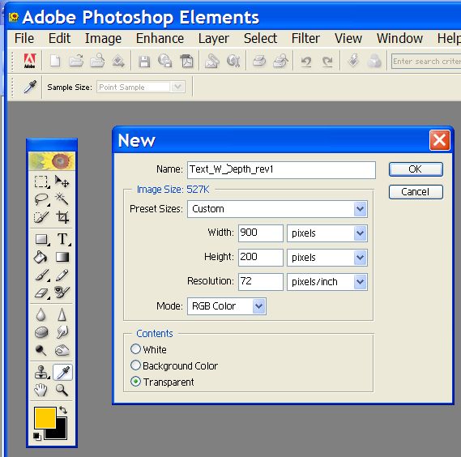Select the Eraser tool

(x=41, y=293)
